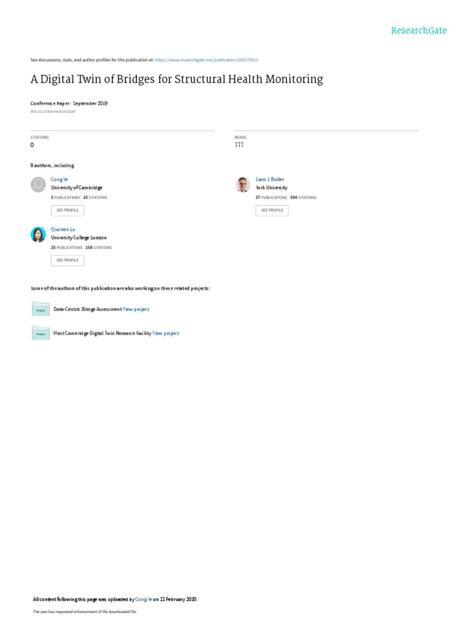Open the Liam J Butler author link
Viewport: 470px width, 627px height.
point(269,179)
